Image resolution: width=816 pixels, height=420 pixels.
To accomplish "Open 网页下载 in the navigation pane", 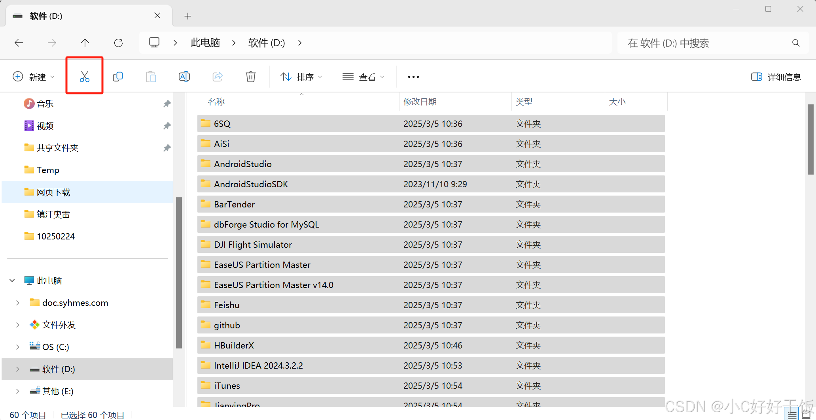I will (87, 192).
